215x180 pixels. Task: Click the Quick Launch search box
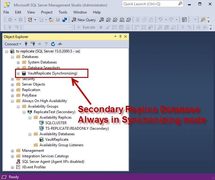[153, 4]
